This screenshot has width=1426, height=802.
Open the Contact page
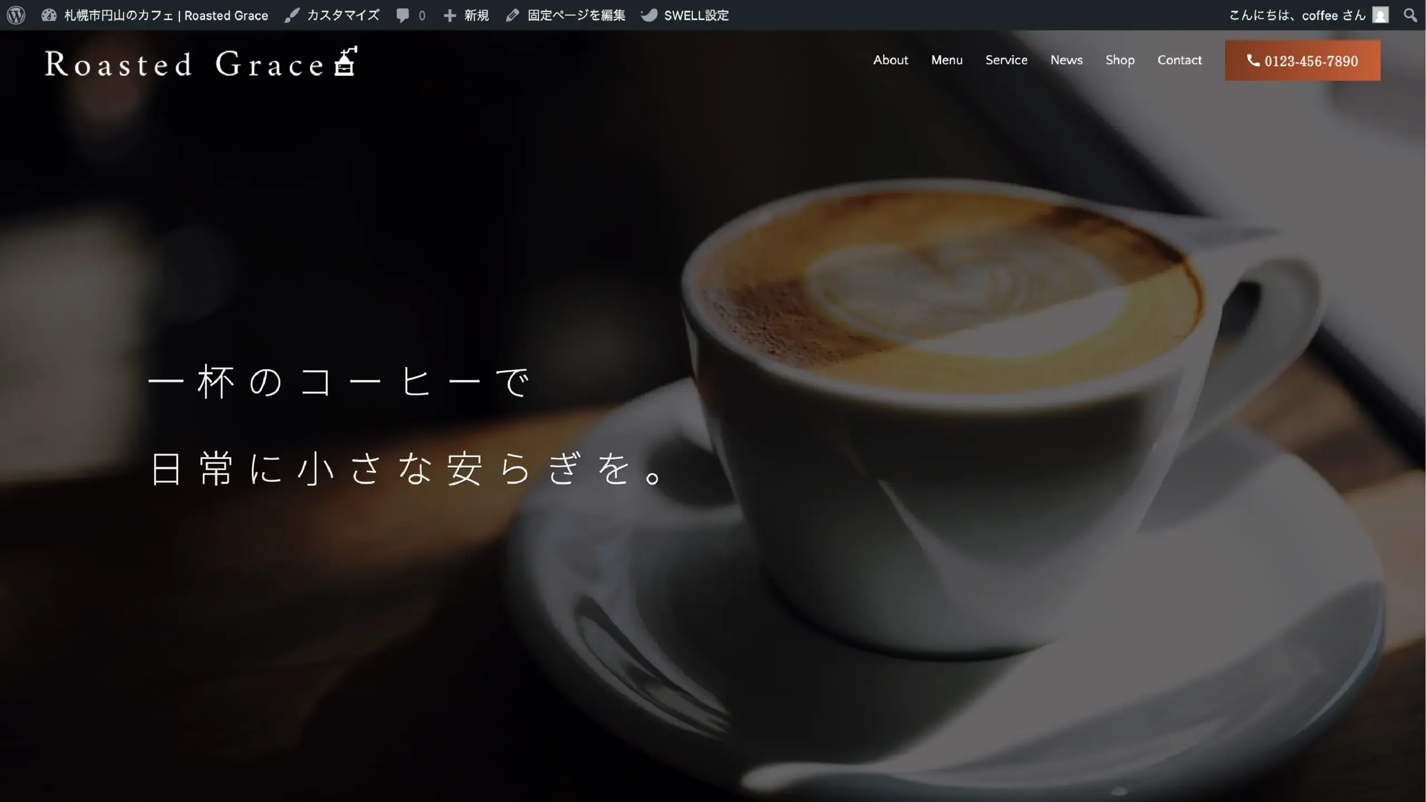point(1179,60)
